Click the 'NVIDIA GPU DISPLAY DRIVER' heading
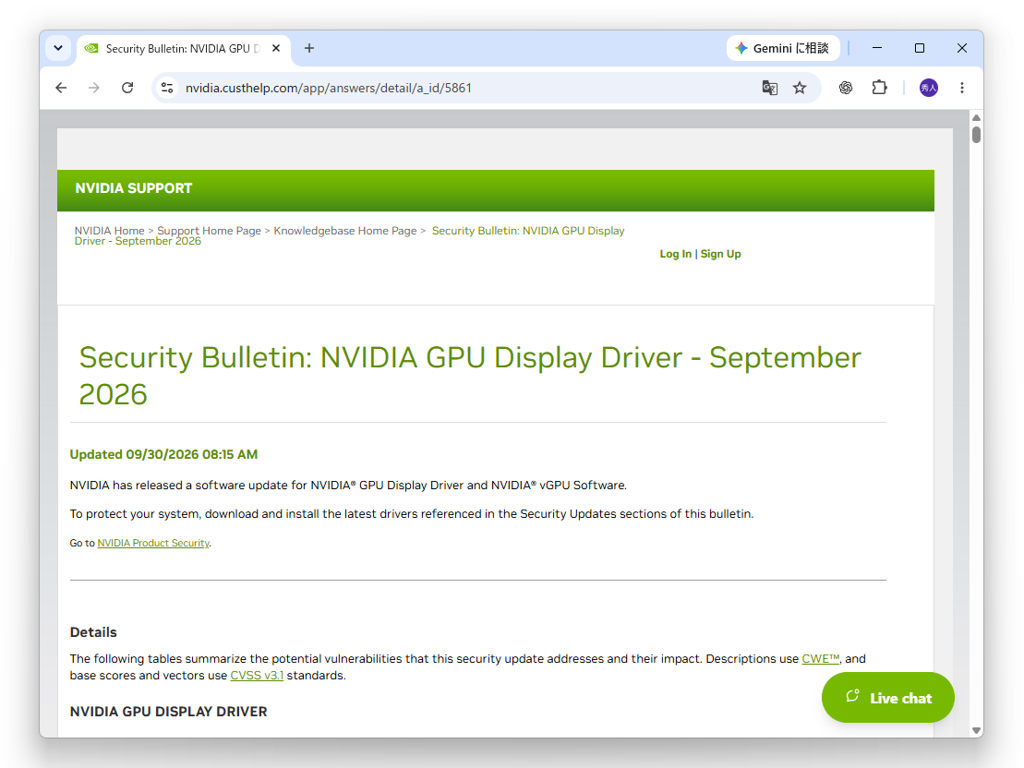 click(x=168, y=712)
